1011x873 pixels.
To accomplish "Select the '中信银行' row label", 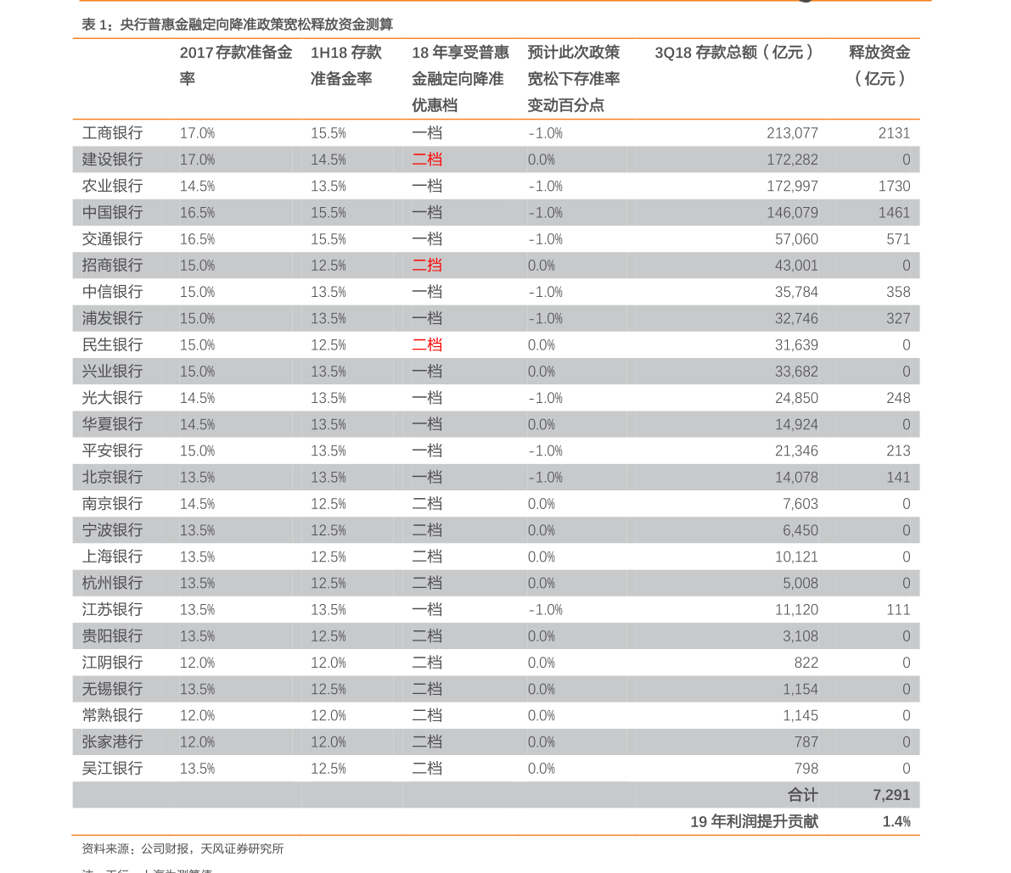I will [x=112, y=291].
